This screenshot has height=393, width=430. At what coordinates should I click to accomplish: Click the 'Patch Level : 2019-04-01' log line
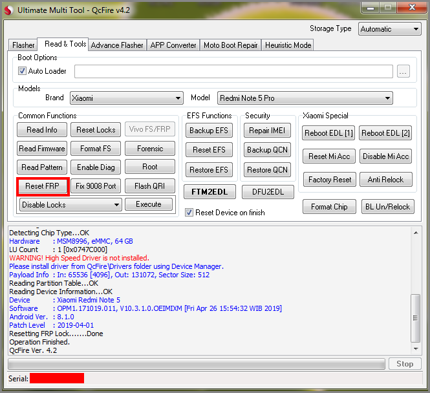pyautogui.click(x=52, y=325)
